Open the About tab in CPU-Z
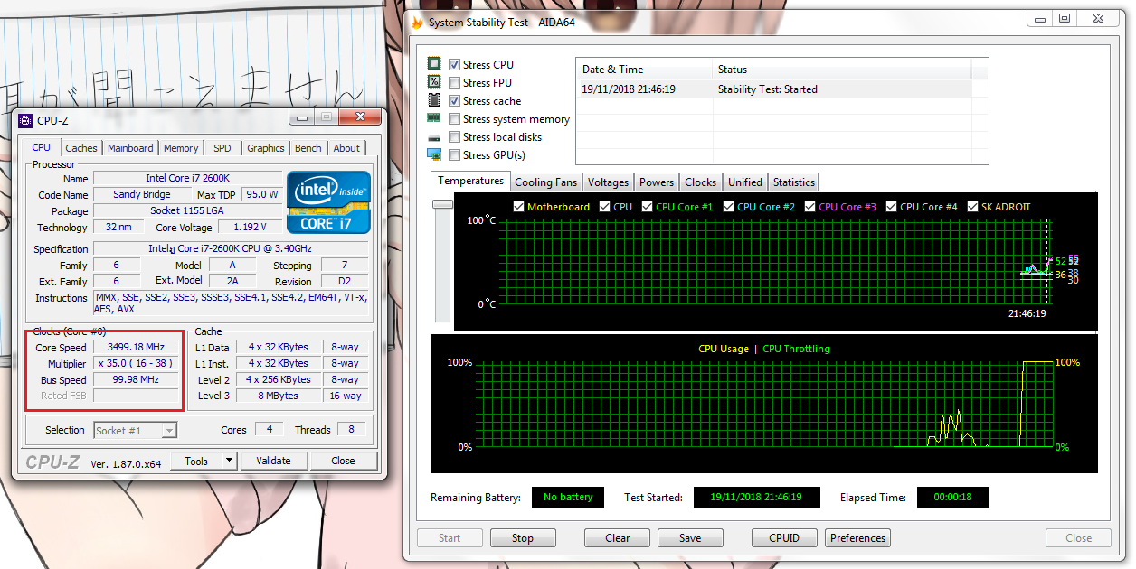 tap(346, 148)
